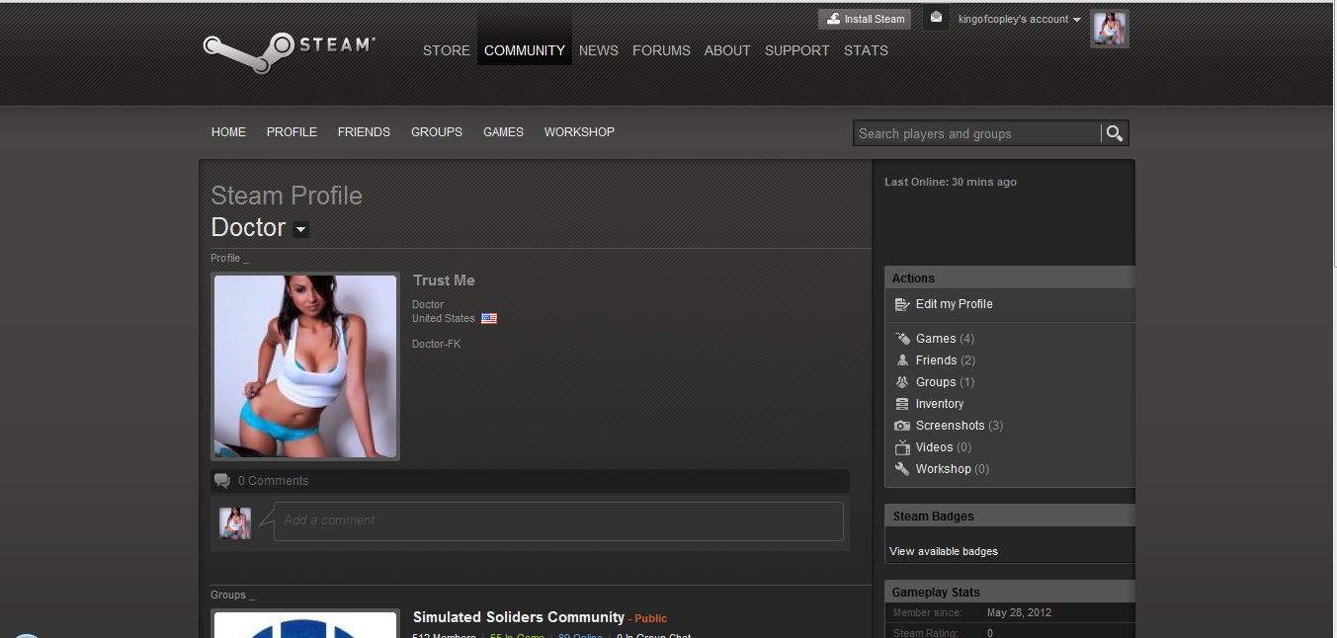
Task: Open the Friends (2) link
Action: (x=946, y=360)
